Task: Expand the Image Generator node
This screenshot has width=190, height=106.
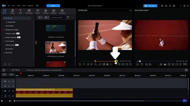Action: 4,37
